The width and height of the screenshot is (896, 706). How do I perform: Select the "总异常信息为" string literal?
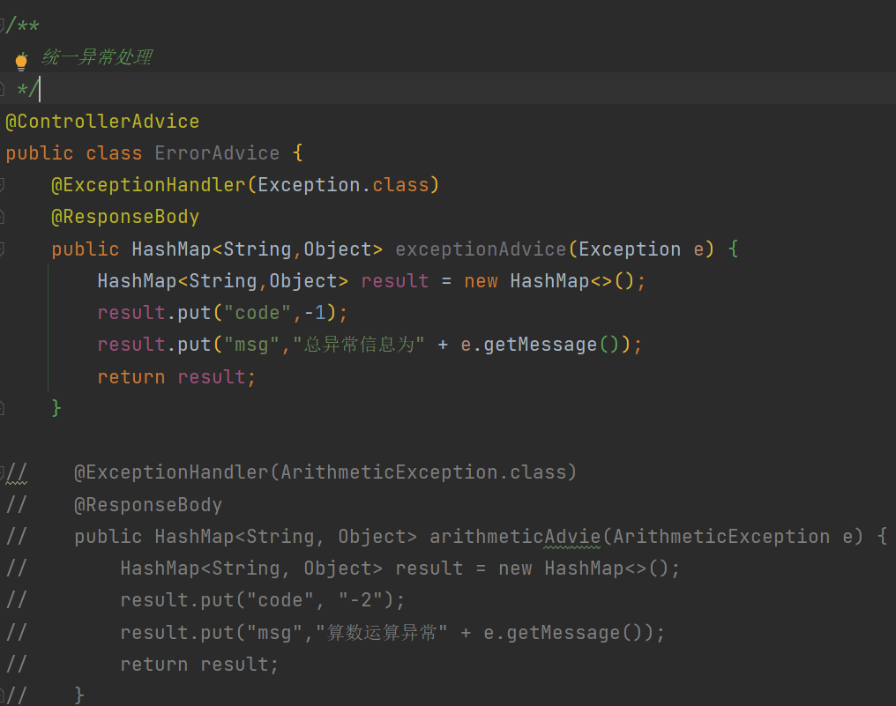tap(362, 345)
